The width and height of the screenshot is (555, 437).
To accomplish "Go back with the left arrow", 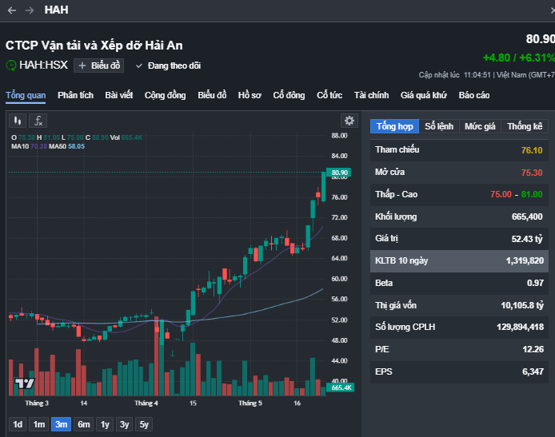I will (x=12, y=10).
